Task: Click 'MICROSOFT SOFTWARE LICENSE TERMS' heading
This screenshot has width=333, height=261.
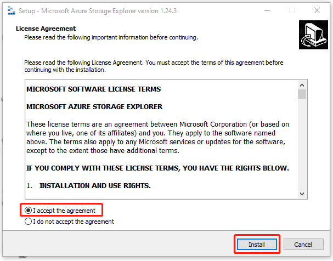Action: point(93,89)
